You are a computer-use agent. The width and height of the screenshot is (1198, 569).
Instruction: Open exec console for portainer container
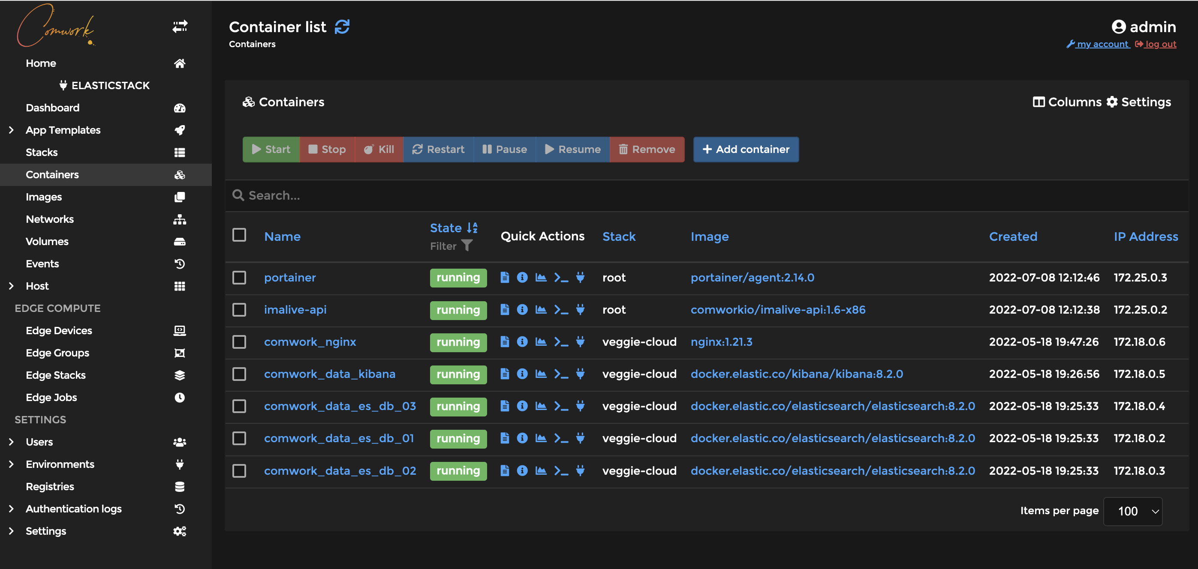[x=561, y=278]
